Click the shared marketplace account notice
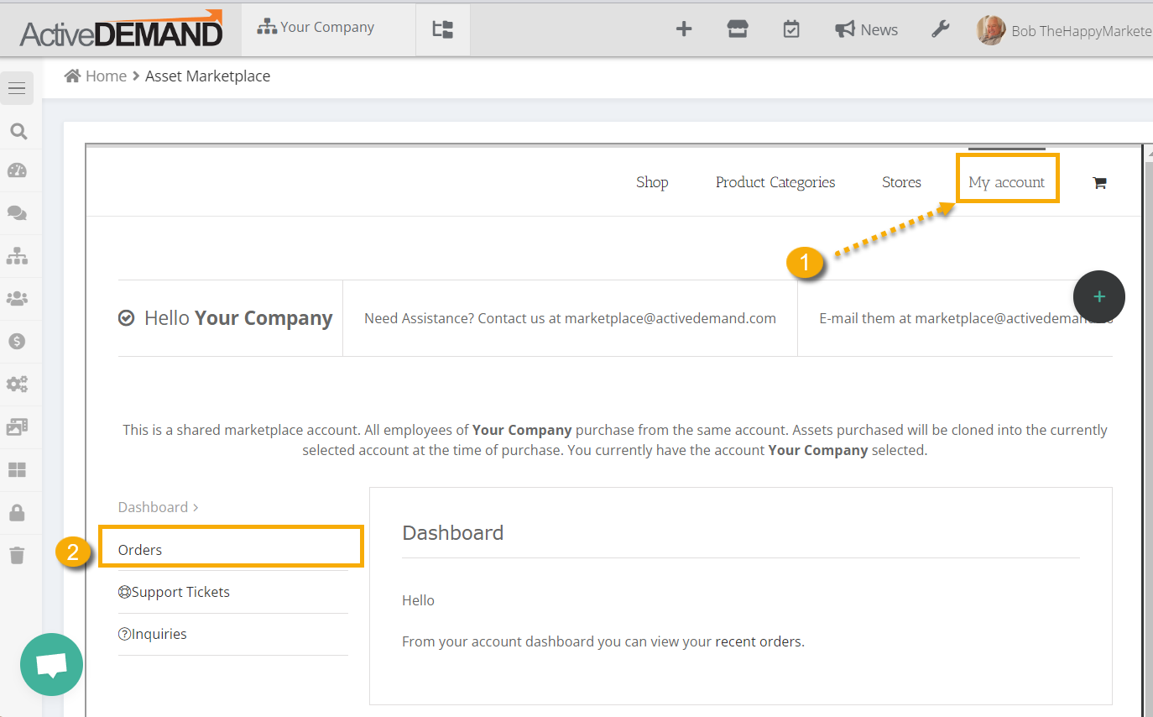The width and height of the screenshot is (1153, 717). (615, 440)
